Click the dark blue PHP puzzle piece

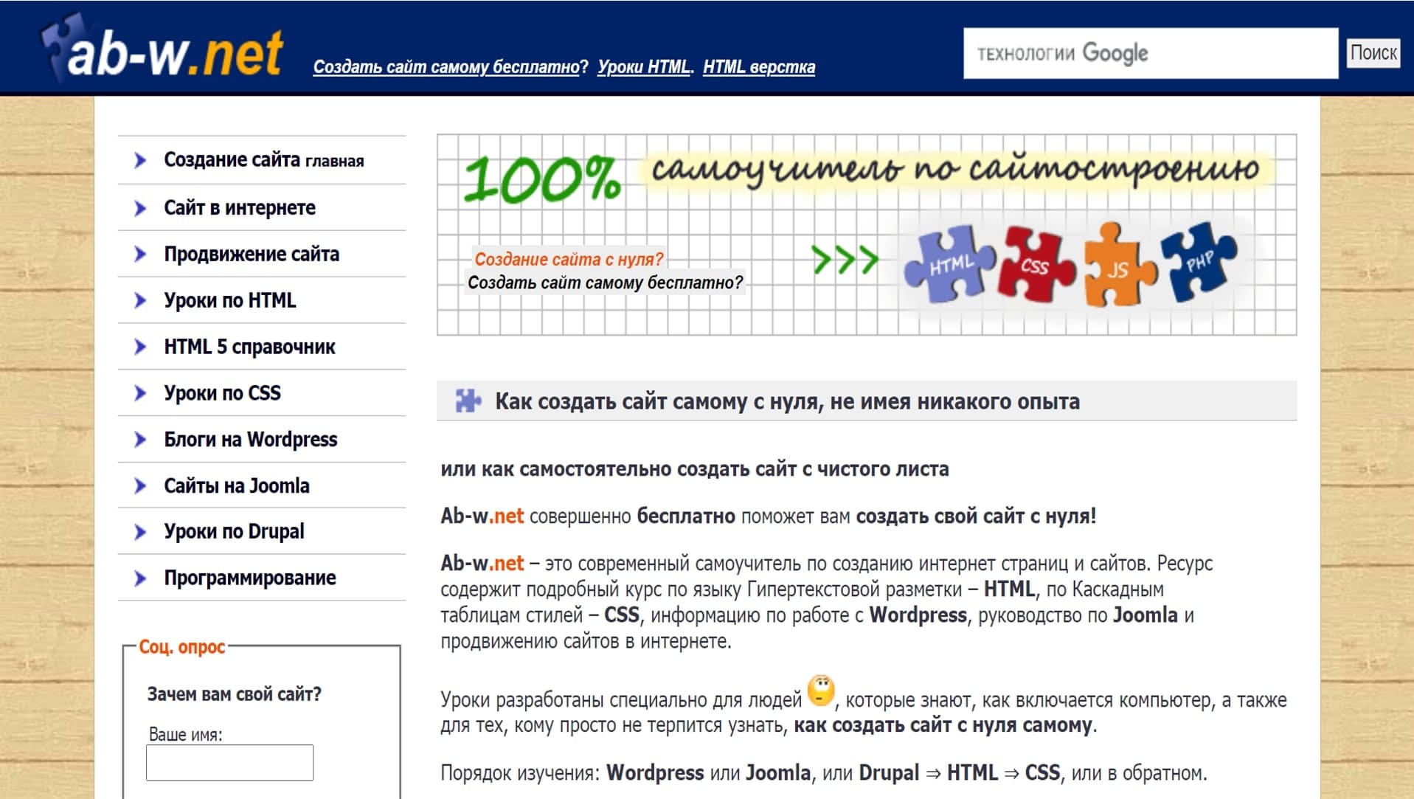[x=1199, y=261]
